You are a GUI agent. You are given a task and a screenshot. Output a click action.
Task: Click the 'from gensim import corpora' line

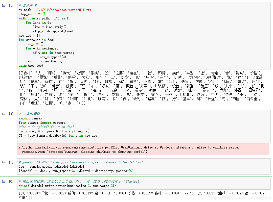[x=42, y=123]
